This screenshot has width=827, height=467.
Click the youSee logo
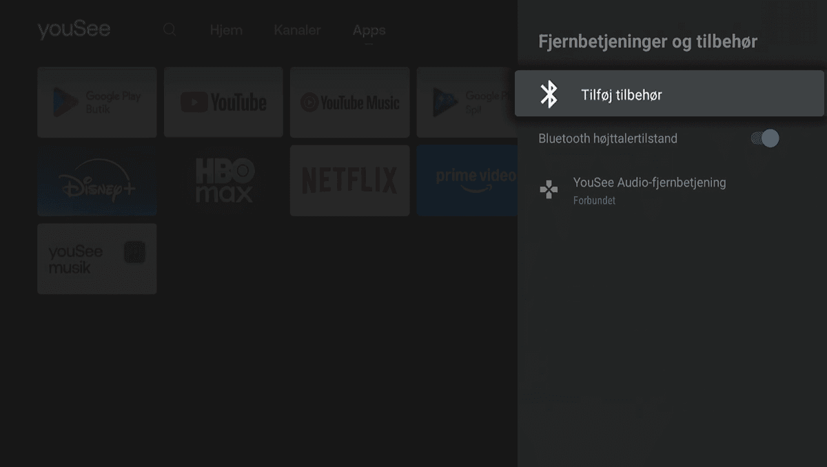point(74,30)
